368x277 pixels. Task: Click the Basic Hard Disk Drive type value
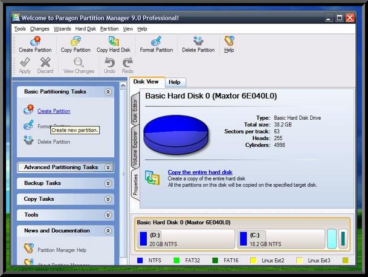click(297, 118)
